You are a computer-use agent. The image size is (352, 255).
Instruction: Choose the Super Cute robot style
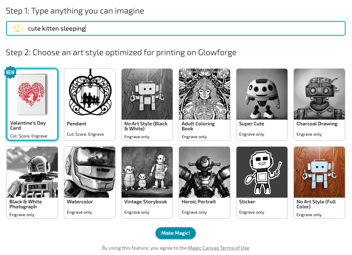[x=262, y=104]
